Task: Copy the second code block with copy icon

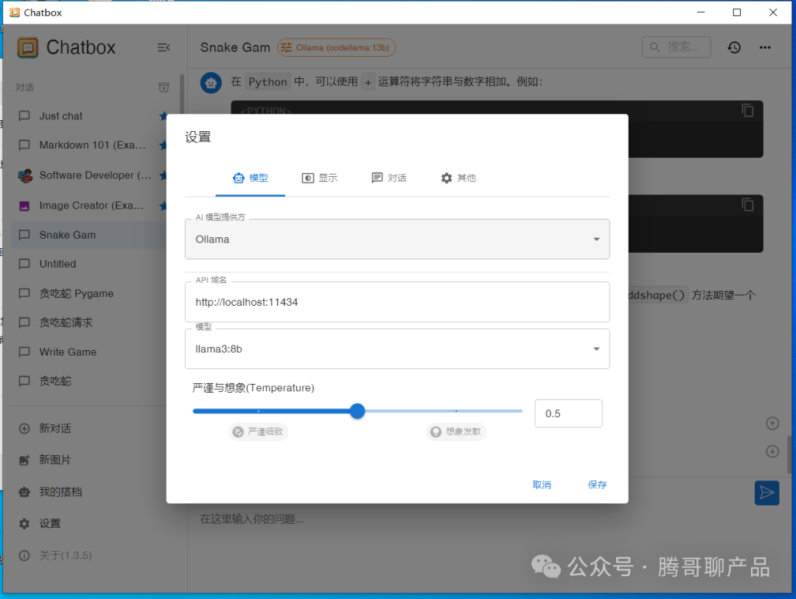Action: [x=748, y=205]
